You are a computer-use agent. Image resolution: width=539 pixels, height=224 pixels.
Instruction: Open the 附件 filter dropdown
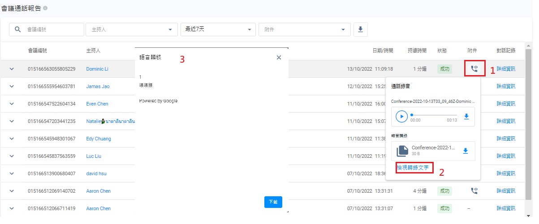tap(304, 30)
